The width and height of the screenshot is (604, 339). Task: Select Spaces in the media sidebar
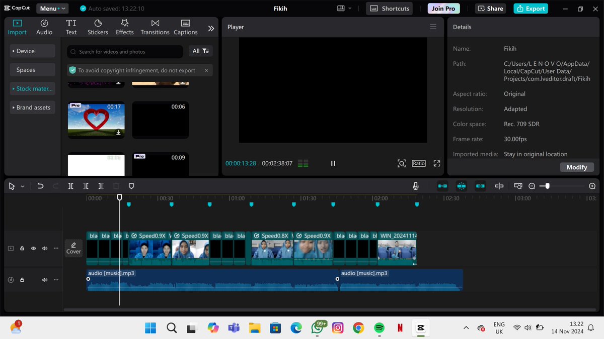pos(32,70)
